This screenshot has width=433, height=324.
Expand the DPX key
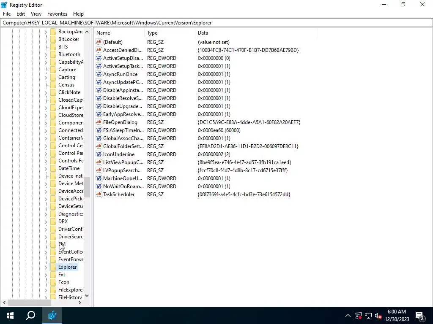point(46,221)
